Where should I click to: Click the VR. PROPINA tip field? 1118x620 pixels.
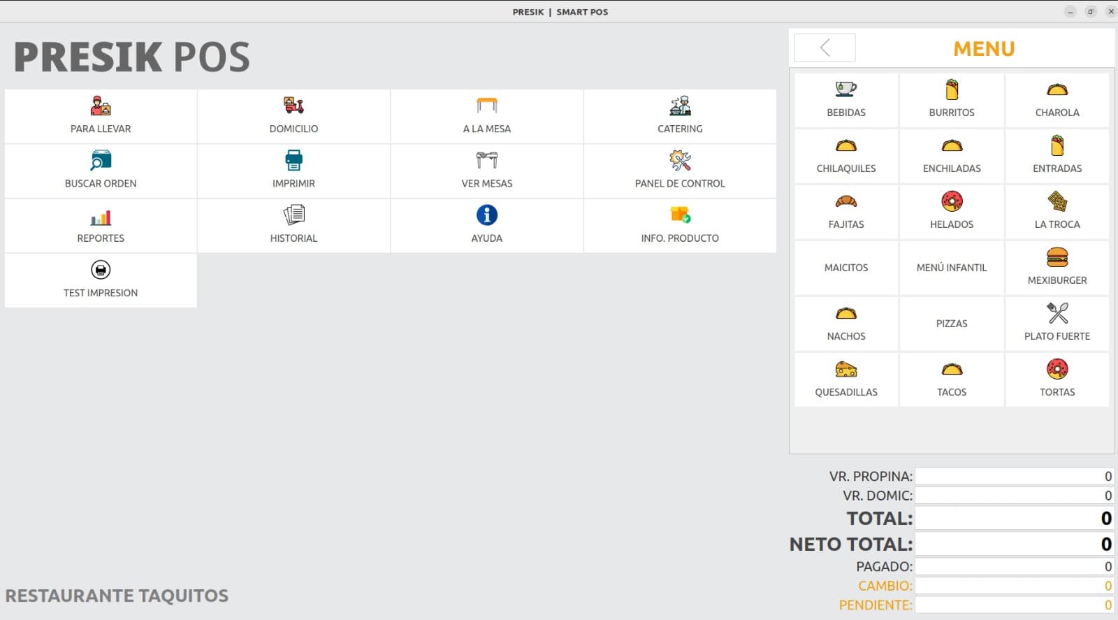(x=1015, y=476)
